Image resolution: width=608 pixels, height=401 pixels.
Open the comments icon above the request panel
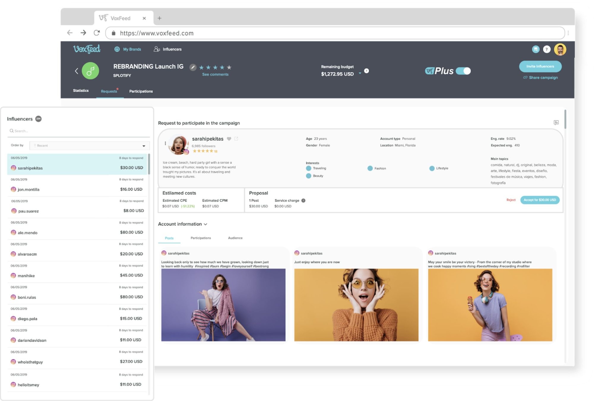(x=556, y=122)
